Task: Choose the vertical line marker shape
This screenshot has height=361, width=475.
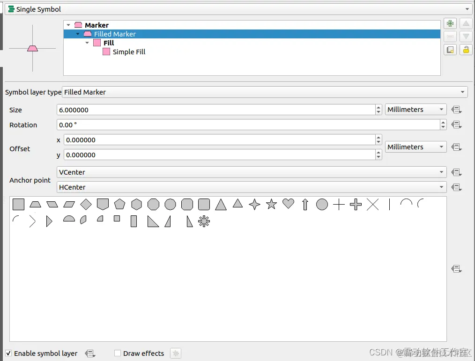Action: (390, 205)
